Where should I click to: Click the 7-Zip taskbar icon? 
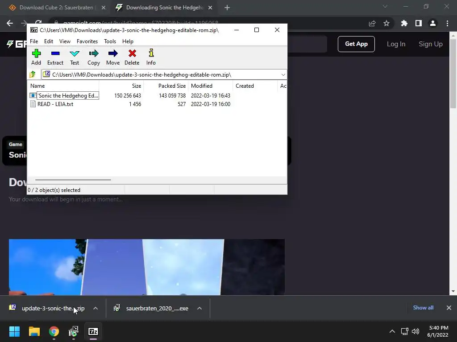pyautogui.click(x=93, y=331)
